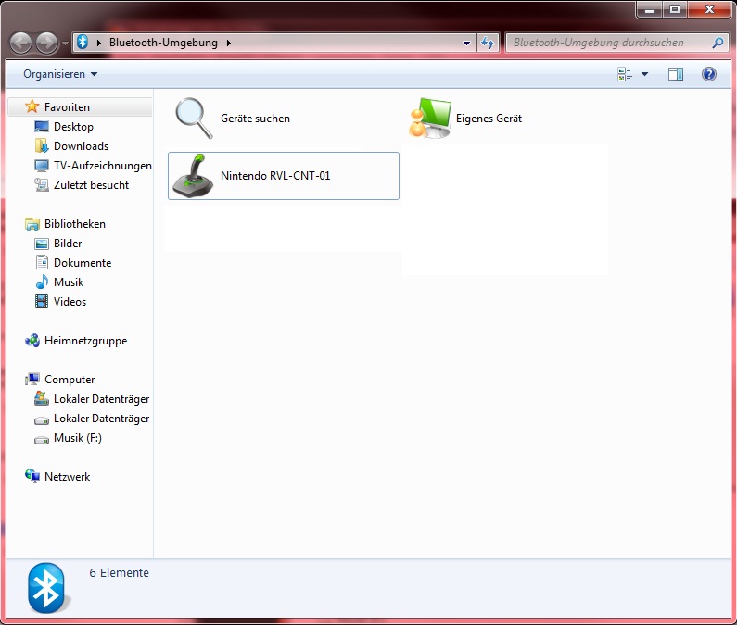Expand the view options dropdown arrow
The height and width of the screenshot is (625, 737).
(645, 74)
